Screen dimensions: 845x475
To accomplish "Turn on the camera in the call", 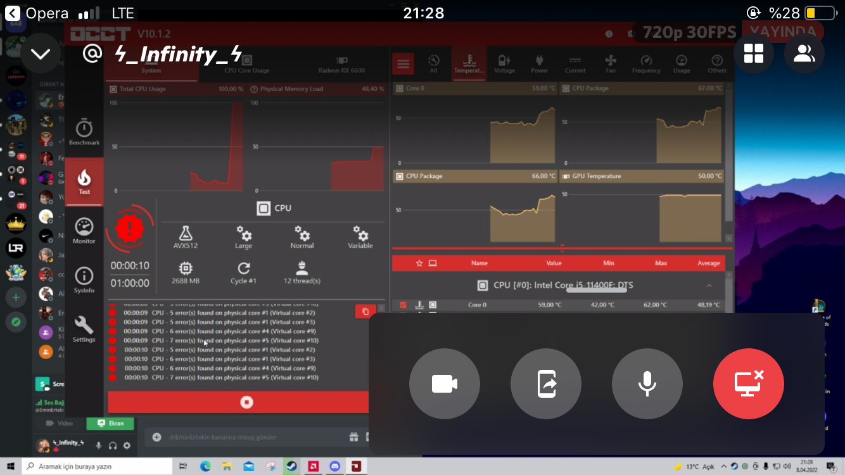I will coord(445,384).
